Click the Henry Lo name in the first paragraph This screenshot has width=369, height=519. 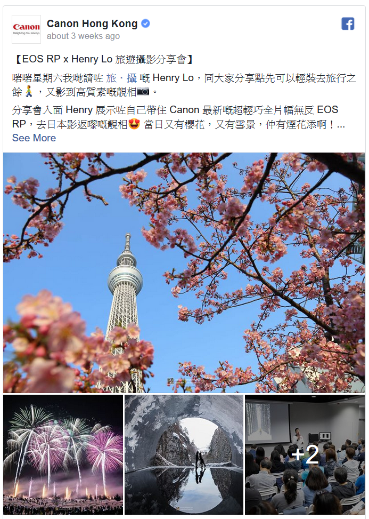tap(173, 78)
